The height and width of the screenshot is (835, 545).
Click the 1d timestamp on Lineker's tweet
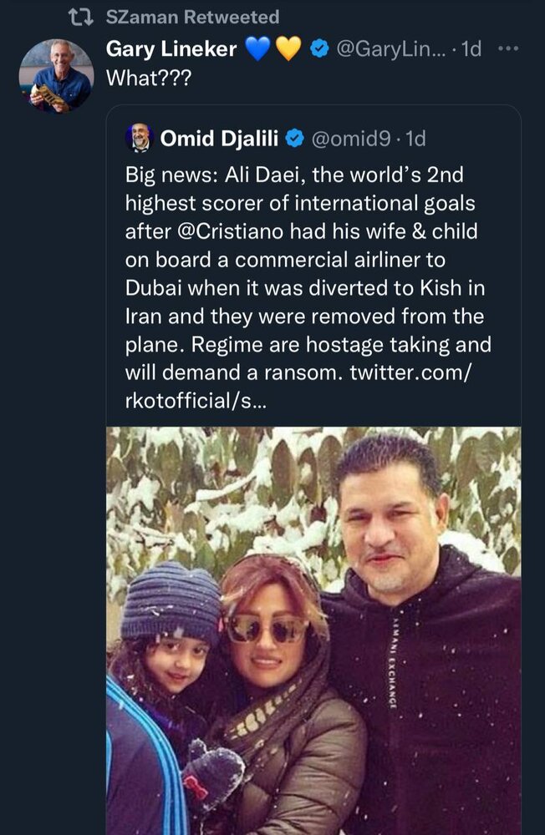click(471, 50)
